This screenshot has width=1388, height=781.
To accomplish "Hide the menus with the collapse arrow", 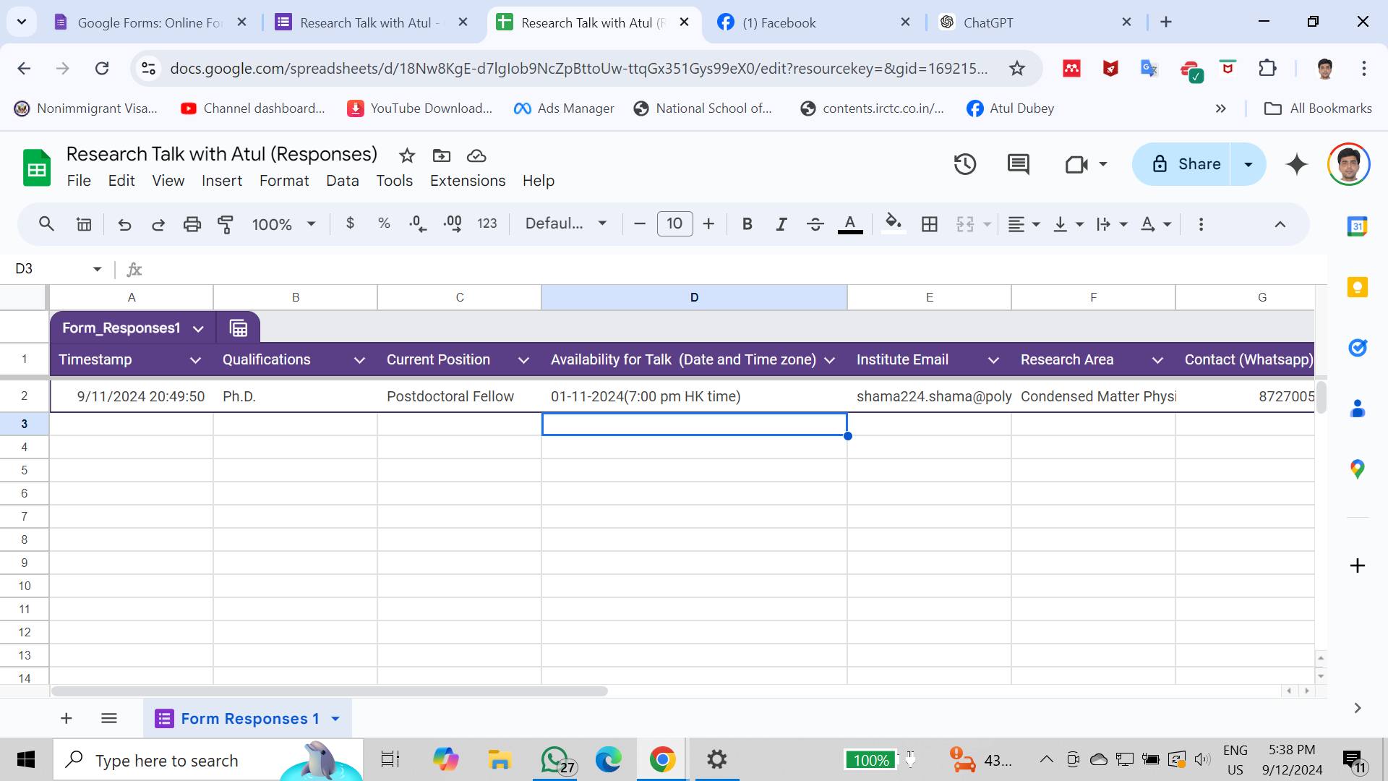I will coord(1280,224).
